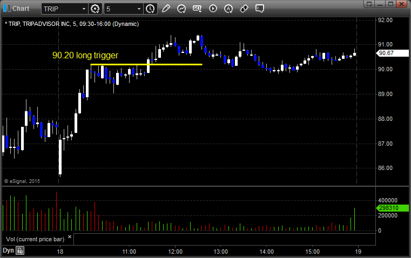This screenshot has width=411, height=258.
Task: Click the Dyn mode label
Action: [x=8, y=250]
